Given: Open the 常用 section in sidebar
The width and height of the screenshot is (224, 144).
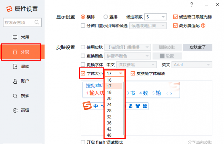Looking at the screenshot, I should 22,37.
